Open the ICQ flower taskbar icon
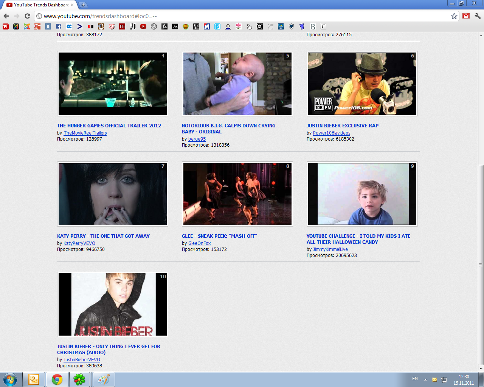The height and width of the screenshot is (387, 484). (x=79, y=379)
